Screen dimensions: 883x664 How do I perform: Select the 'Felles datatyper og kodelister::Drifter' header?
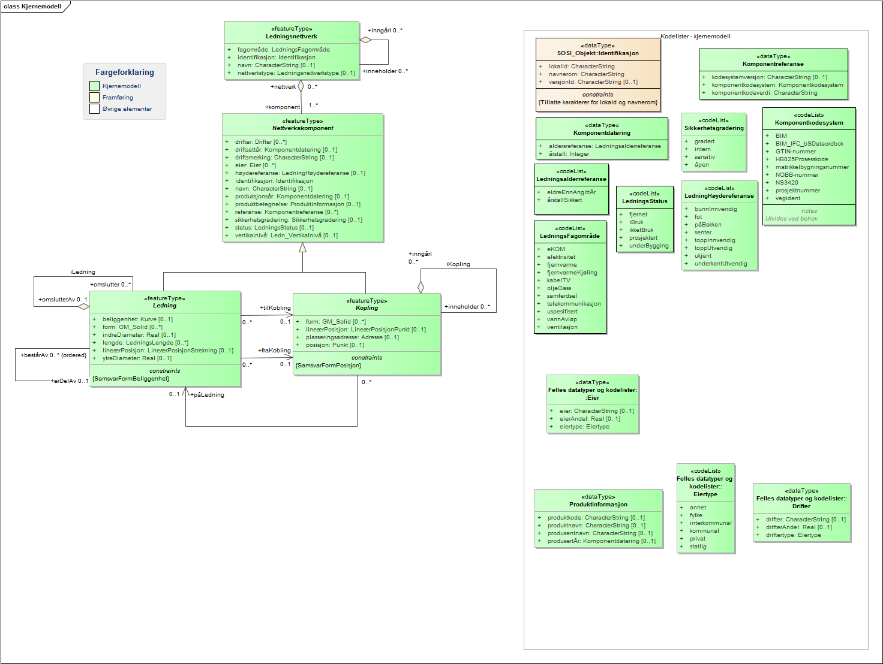point(801,498)
